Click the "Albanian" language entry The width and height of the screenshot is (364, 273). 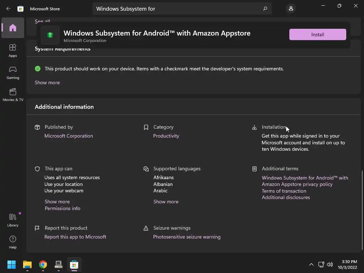pyautogui.click(x=163, y=184)
